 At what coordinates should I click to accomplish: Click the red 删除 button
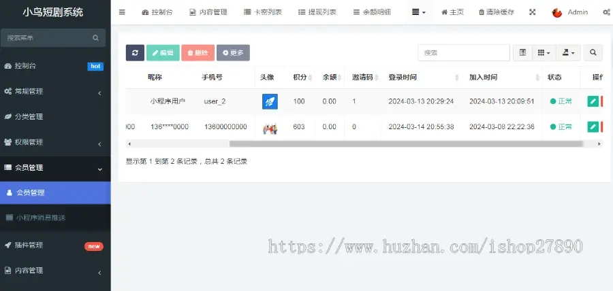tap(198, 52)
